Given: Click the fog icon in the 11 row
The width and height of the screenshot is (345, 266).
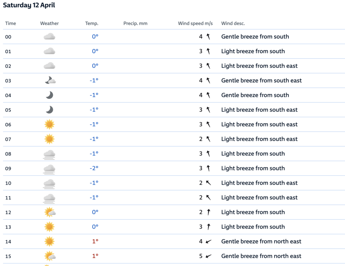Looking at the screenshot, I should pyautogui.click(x=50, y=198).
